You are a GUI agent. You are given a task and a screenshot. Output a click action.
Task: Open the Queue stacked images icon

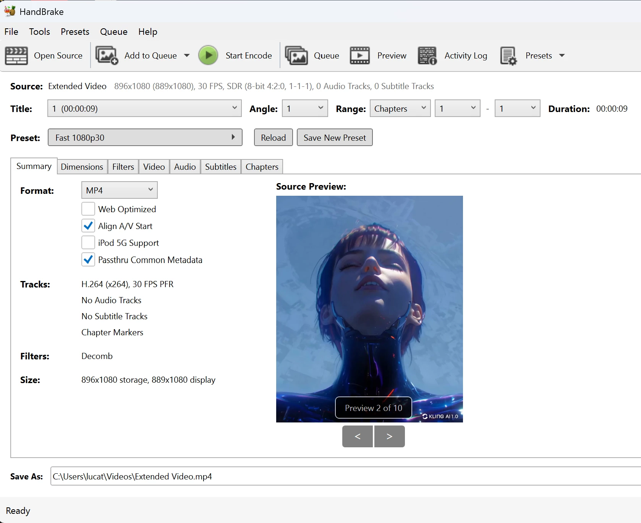click(x=296, y=56)
